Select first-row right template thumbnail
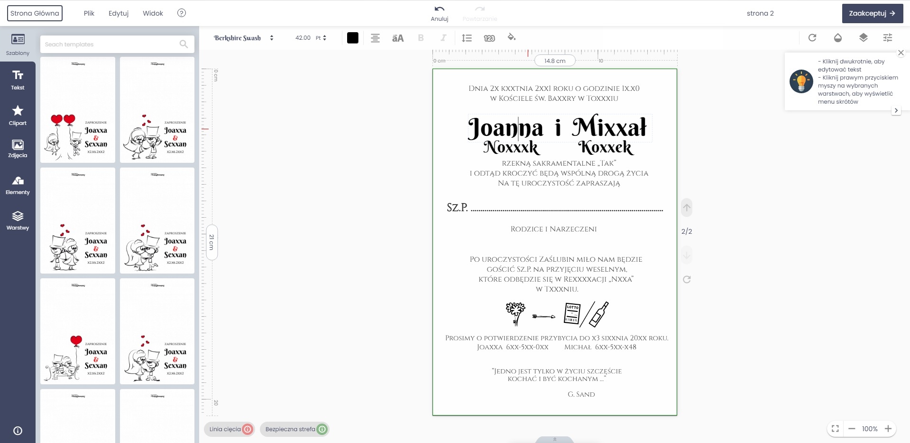Image resolution: width=910 pixels, height=443 pixels. [x=157, y=110]
